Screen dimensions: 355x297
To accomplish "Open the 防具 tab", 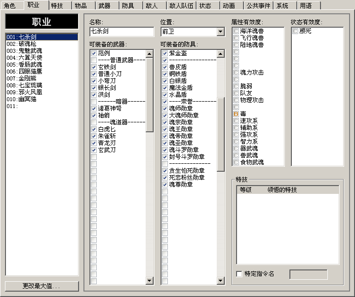I will tap(131, 5).
